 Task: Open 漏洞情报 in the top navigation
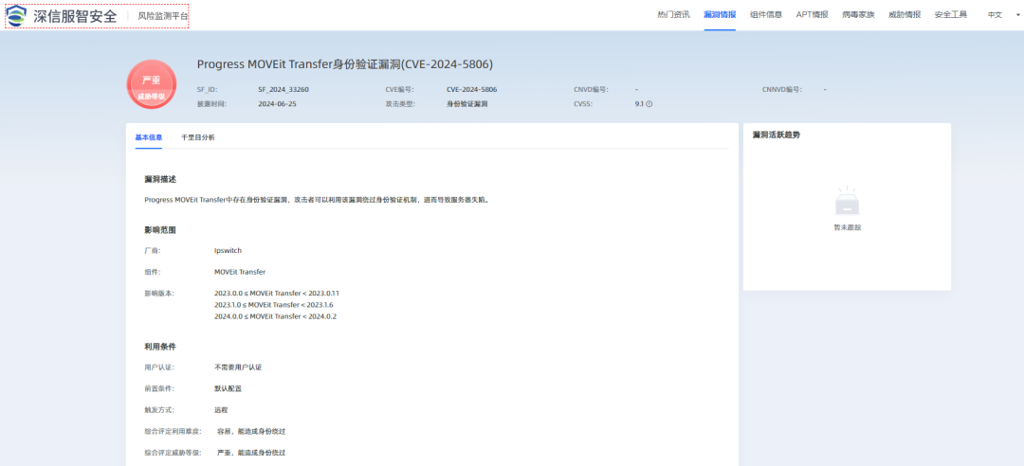point(720,15)
